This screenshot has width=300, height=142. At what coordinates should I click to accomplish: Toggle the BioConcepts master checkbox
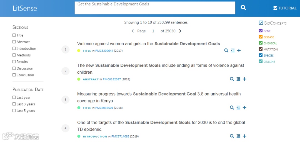(261, 23)
